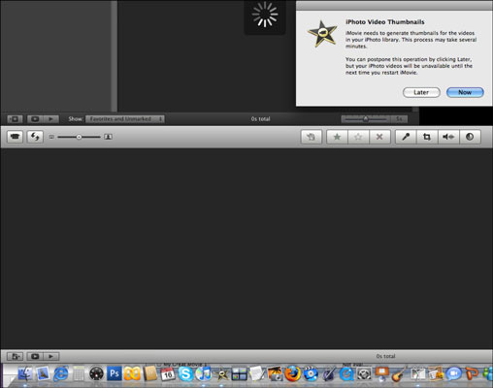The height and width of the screenshot is (388, 493).
Task: Click the iMovie icon in the Dock
Action: point(221,374)
